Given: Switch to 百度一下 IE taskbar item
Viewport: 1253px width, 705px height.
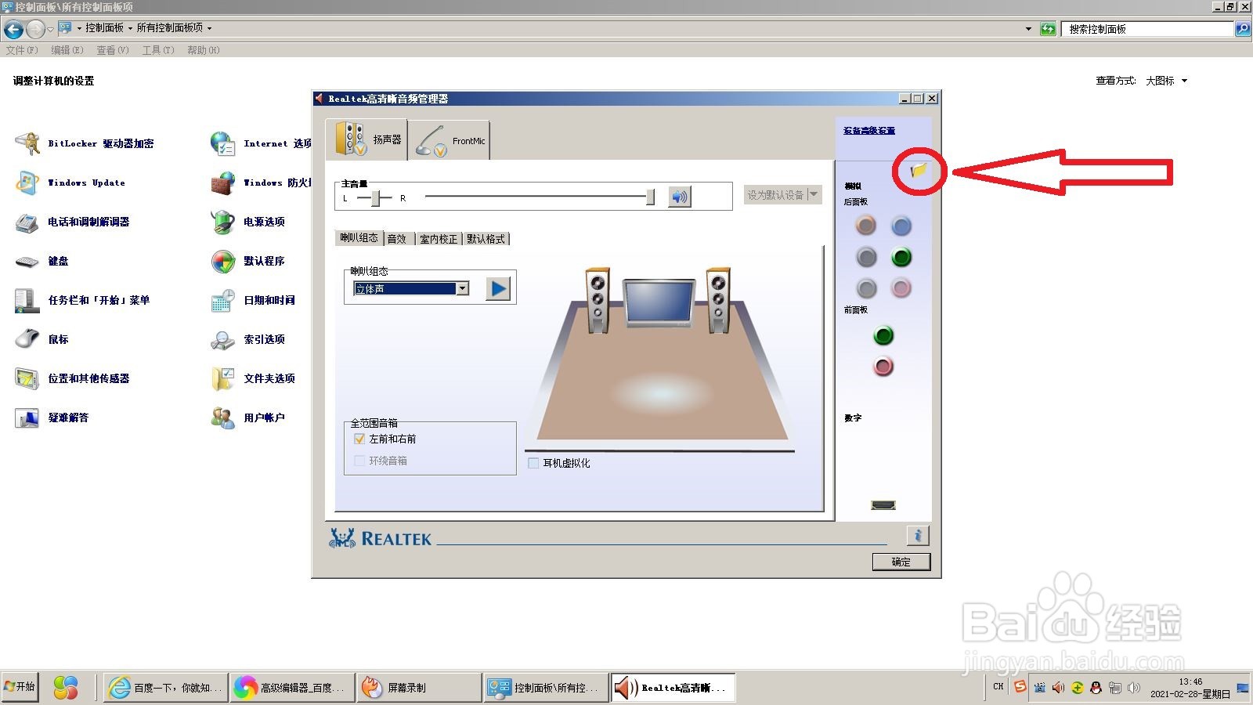Looking at the screenshot, I should pos(165,688).
